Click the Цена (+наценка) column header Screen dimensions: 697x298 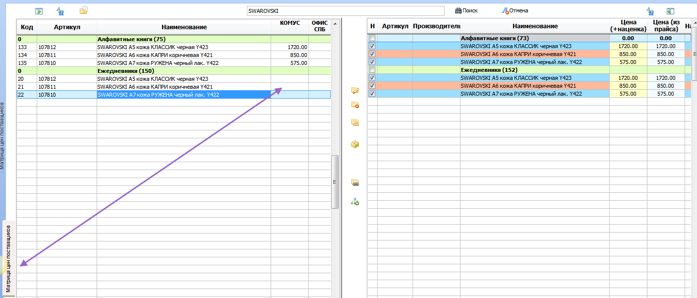(628, 26)
